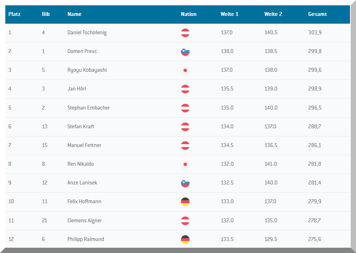Viewport: 356px width, 253px height.
Task: Select the name Jan Hörl
Action: point(77,89)
